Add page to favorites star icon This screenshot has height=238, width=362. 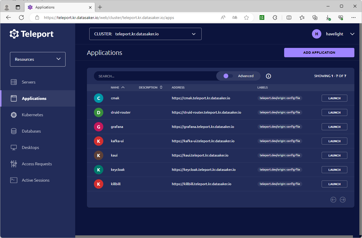tap(246, 18)
